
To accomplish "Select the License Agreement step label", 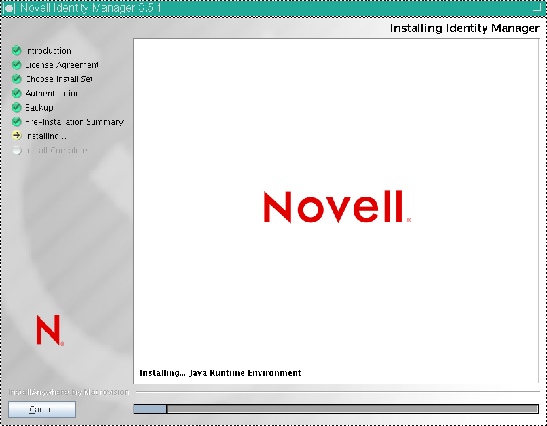I will coord(60,64).
